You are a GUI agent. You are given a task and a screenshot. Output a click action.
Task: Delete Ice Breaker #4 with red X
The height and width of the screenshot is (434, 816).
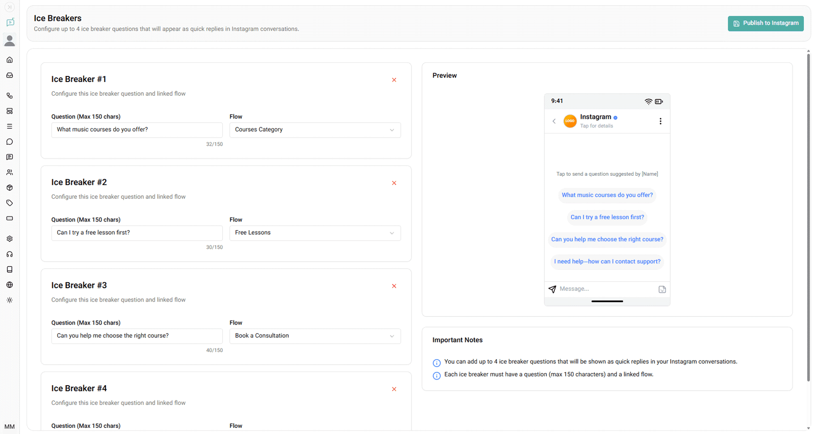[x=394, y=389]
